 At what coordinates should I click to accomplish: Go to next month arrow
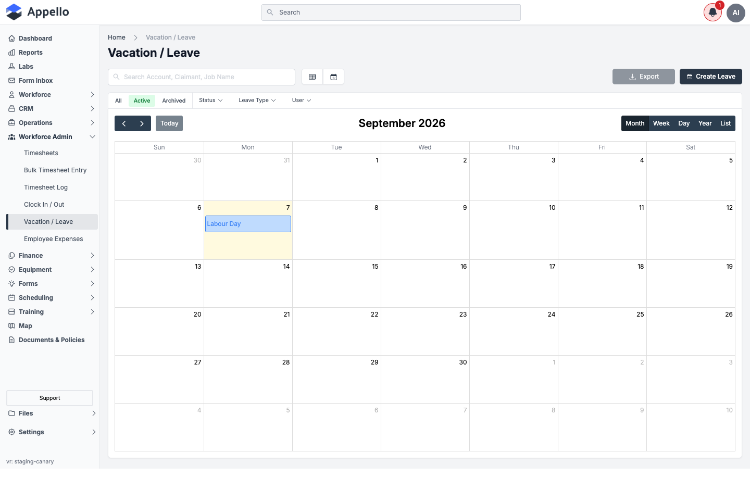click(142, 123)
